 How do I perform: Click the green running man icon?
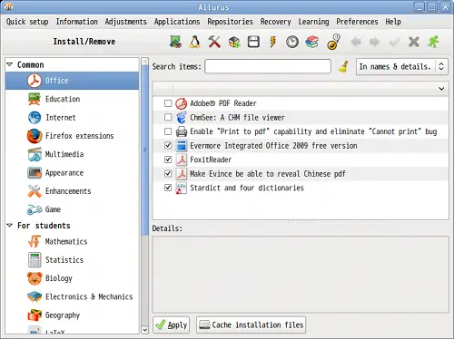433,42
